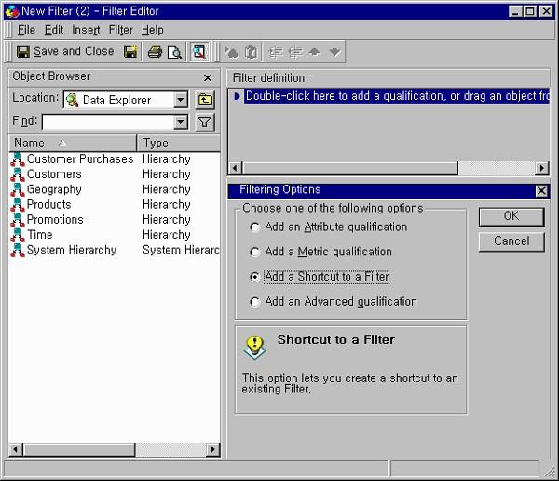Click the go up one level folder icon
This screenshot has width=559, height=481.
tap(205, 100)
